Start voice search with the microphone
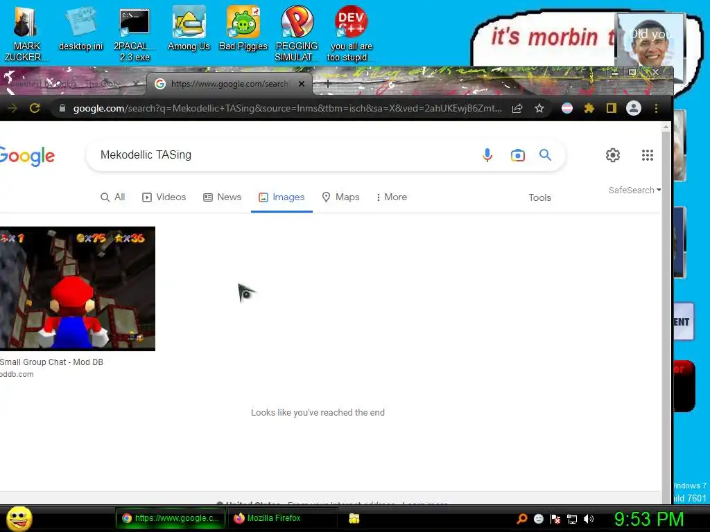Image resolution: width=710 pixels, height=532 pixels. (x=487, y=155)
